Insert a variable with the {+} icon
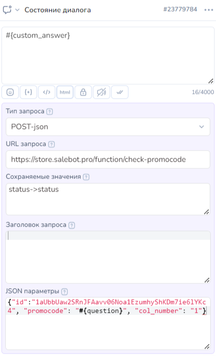Image resolution: width=216 pixels, height=356 pixels. coord(28,92)
